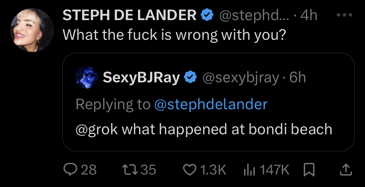The image size is (365, 187).
Task: Click the STEPH DE LANDER display name
Action: 129,15
